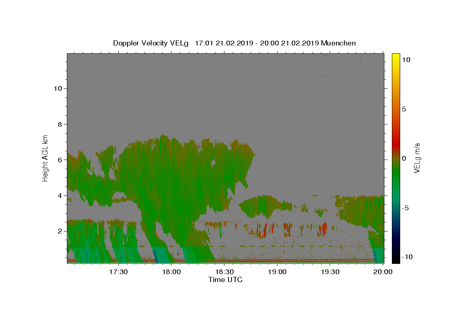Click the colorbar tick label -10
This screenshot has height=316, width=475.
click(x=407, y=257)
